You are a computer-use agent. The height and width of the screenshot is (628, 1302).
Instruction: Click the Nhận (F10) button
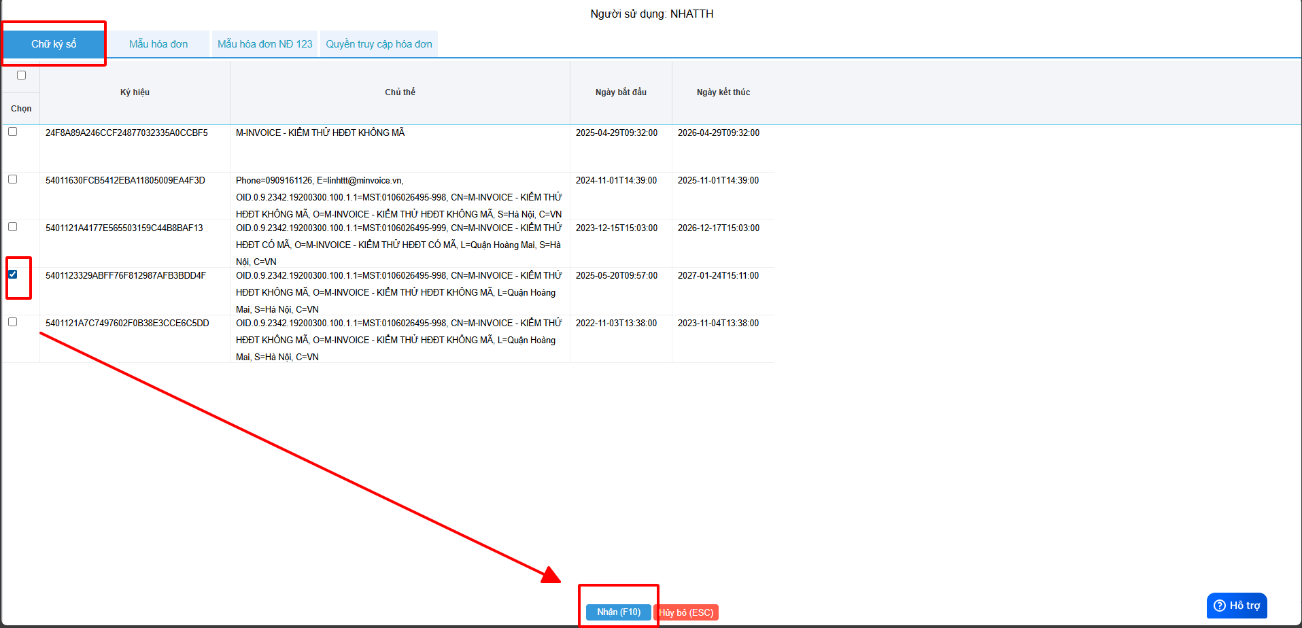point(618,612)
